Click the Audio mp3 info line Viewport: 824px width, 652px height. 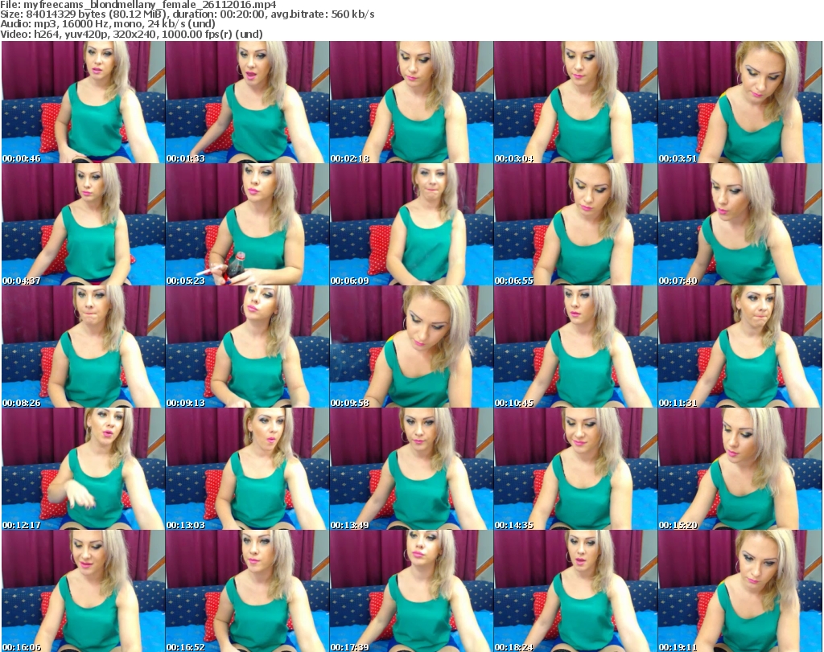click(108, 24)
